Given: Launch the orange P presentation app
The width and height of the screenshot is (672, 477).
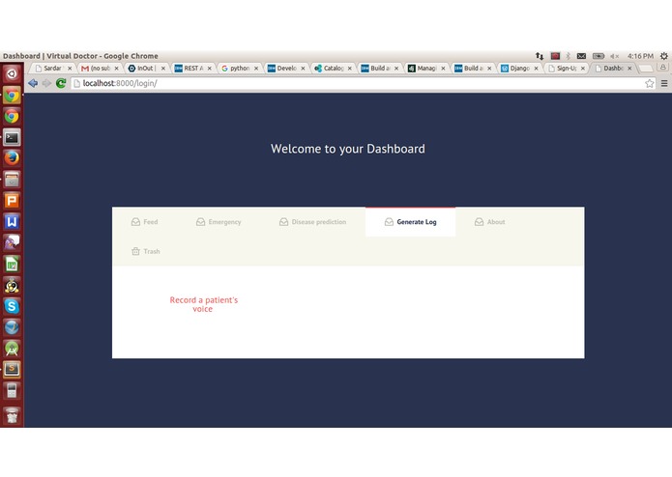Looking at the screenshot, I should 12,200.
